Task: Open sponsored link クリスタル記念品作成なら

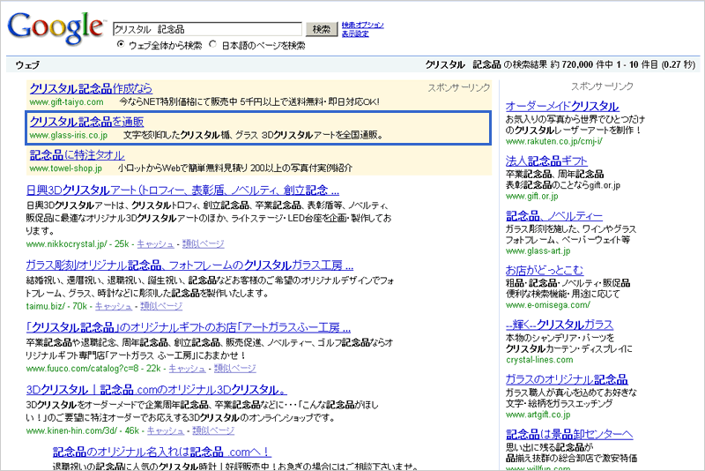Action: [x=91, y=88]
